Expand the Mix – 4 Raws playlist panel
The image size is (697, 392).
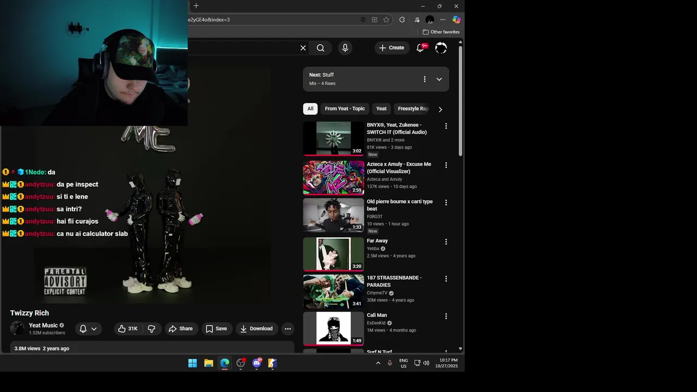coord(439,79)
